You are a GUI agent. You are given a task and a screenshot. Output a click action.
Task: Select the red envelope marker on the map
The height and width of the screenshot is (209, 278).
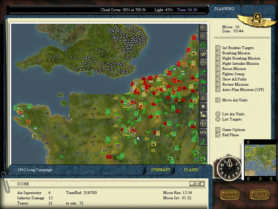(109, 157)
